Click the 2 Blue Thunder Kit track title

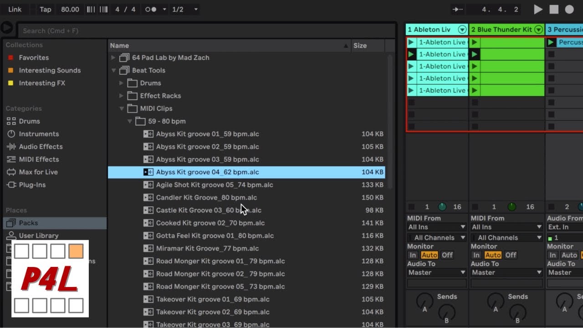click(x=501, y=30)
